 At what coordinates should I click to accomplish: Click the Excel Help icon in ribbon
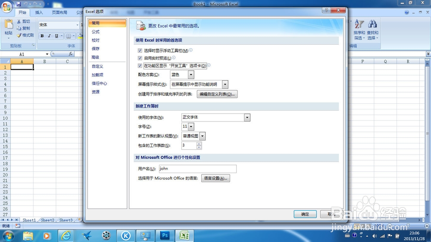(x=406, y=12)
